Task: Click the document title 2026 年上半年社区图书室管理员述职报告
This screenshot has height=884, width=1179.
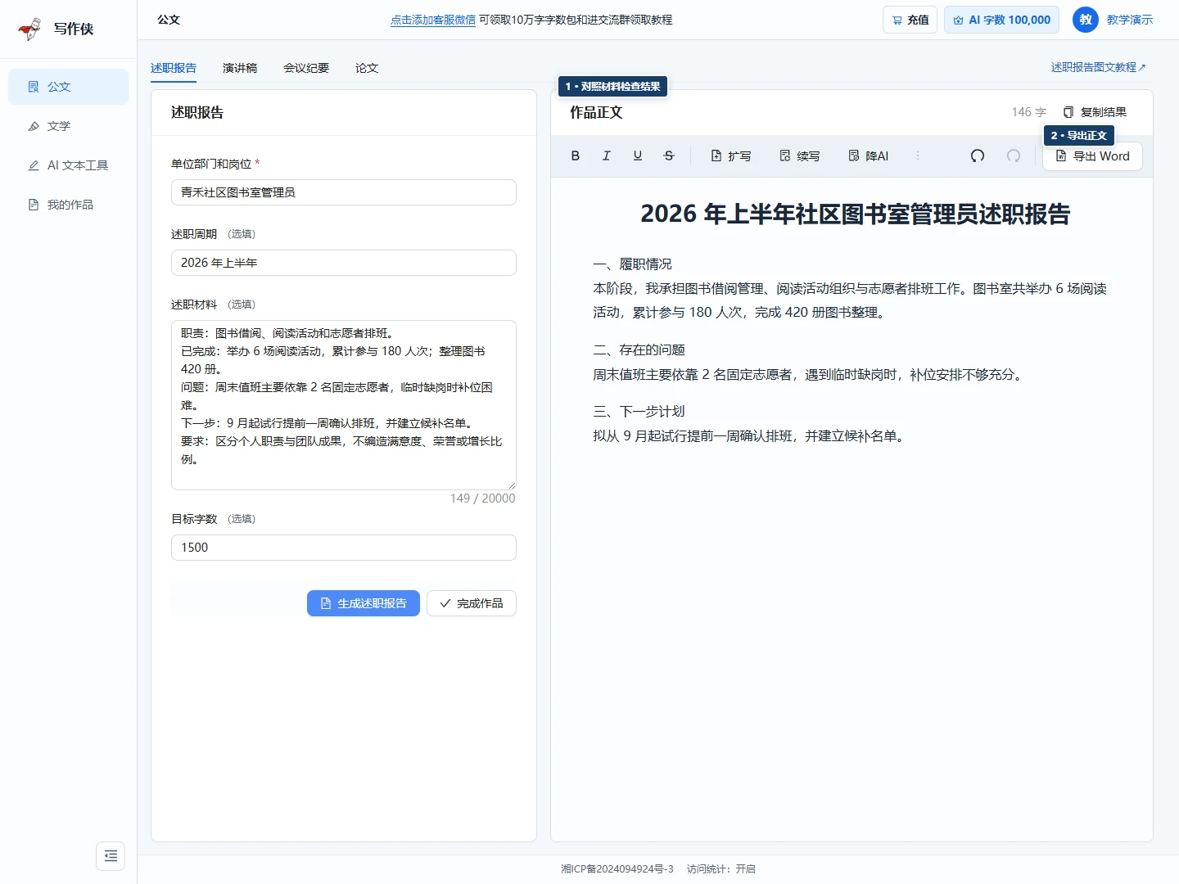Action: tap(855, 214)
